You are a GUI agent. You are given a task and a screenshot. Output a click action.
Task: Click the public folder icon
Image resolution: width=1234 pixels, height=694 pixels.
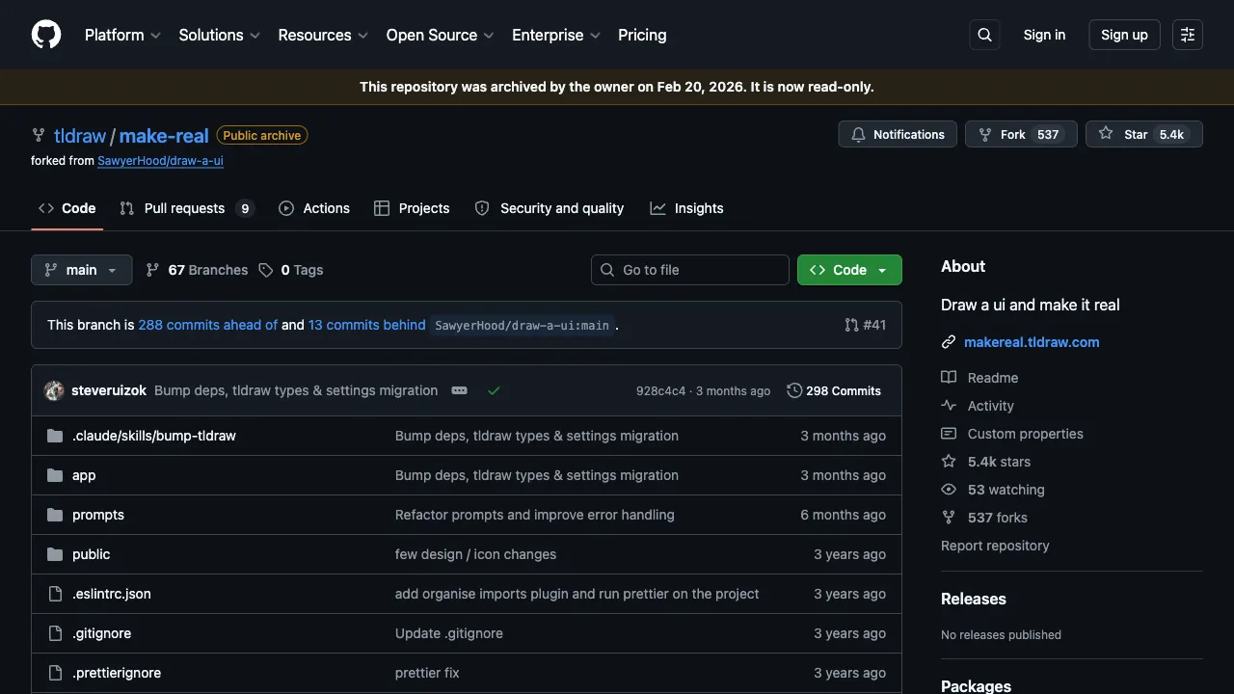(x=55, y=554)
